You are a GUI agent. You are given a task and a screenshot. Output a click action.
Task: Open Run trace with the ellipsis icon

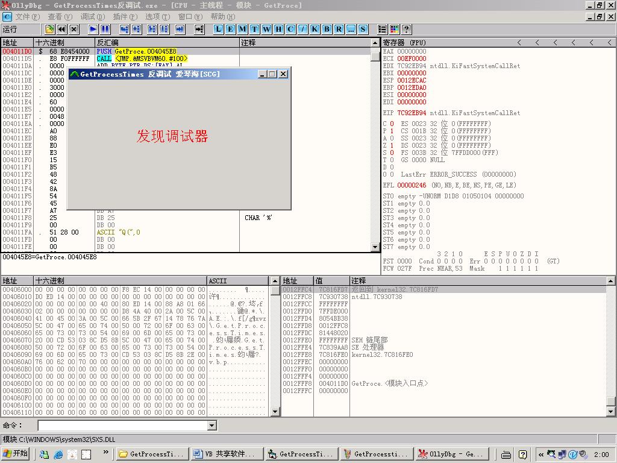click(x=351, y=29)
